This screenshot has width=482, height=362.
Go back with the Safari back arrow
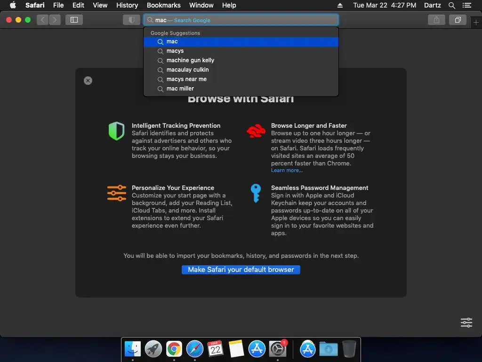[x=43, y=20]
